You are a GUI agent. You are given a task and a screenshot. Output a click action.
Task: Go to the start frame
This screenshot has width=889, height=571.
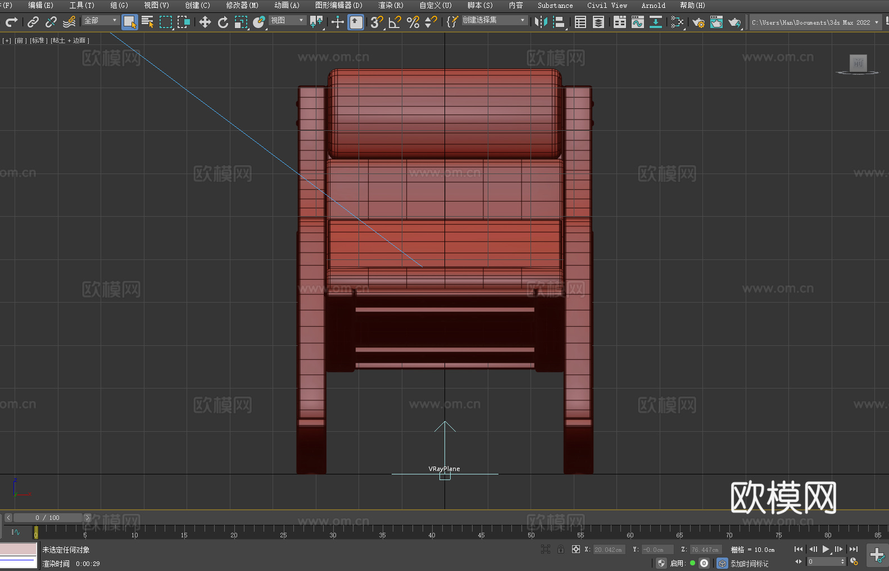[799, 549]
